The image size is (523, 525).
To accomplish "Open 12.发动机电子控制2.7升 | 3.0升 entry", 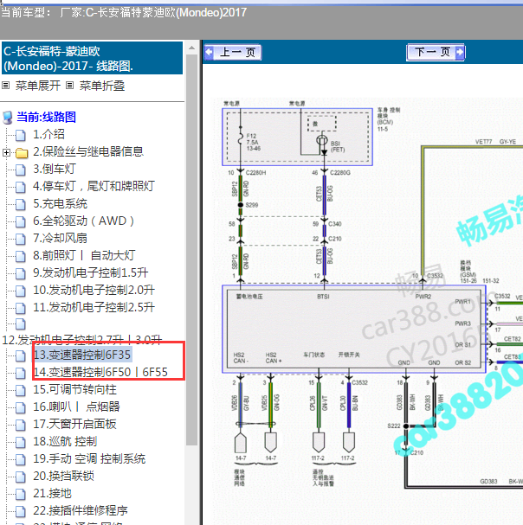I will (x=82, y=340).
